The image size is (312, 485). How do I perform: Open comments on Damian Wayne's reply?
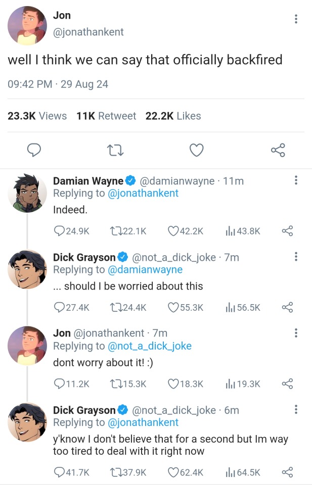point(60,231)
